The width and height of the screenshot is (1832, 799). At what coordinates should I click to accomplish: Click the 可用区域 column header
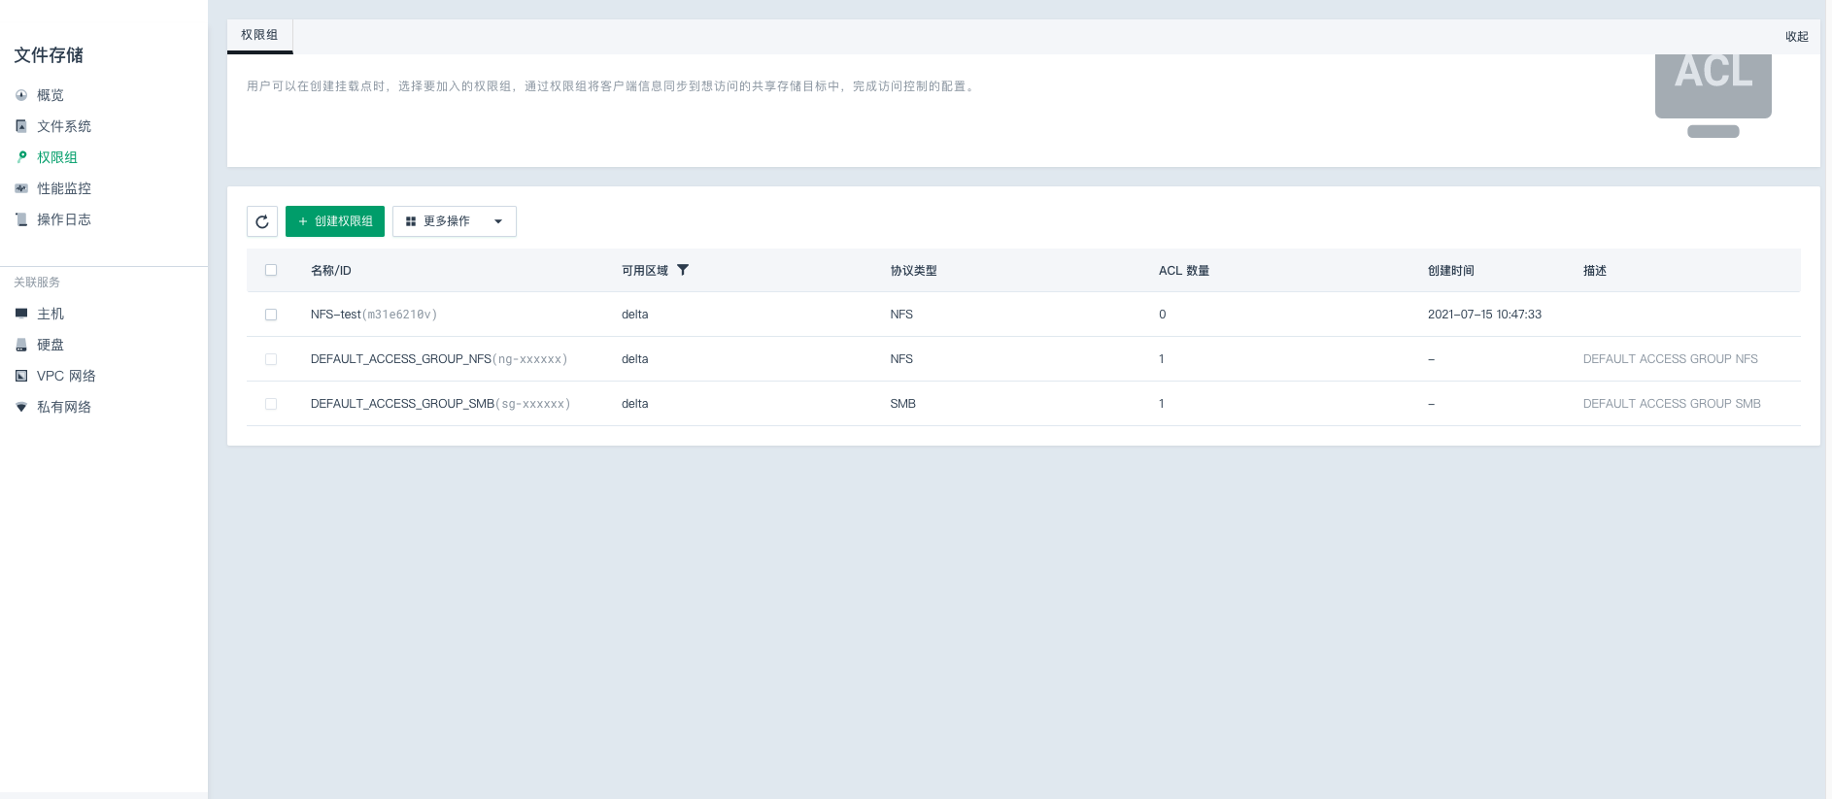click(645, 271)
